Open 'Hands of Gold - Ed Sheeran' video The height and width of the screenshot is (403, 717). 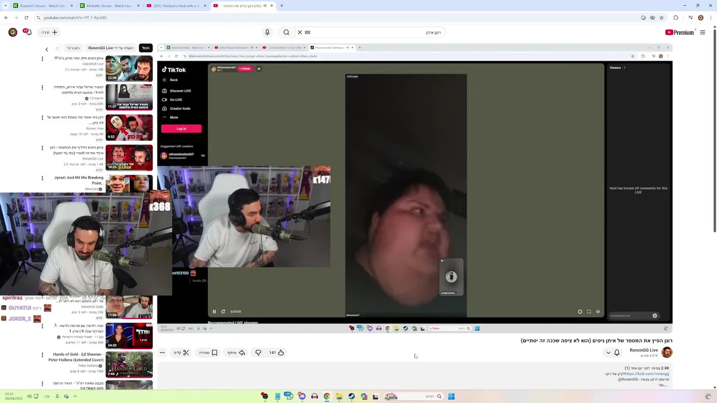click(75, 357)
